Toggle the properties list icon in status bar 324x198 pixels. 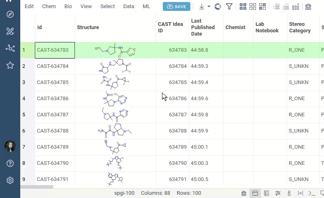point(266,193)
